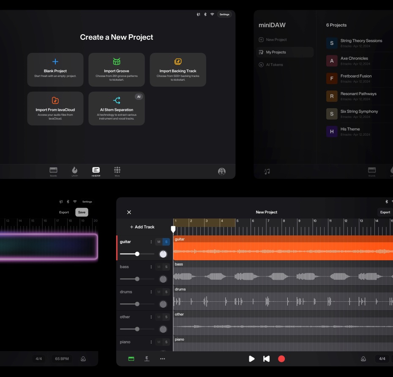Viewport: 393px width, 377px height.
Task: Select the miniDAW tab in bottom bar
Action: coord(96,171)
